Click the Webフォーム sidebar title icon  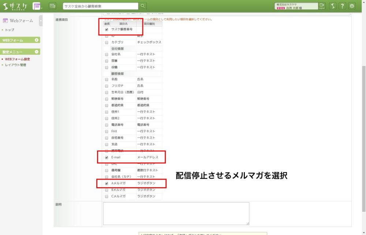pyautogui.click(x=5, y=21)
